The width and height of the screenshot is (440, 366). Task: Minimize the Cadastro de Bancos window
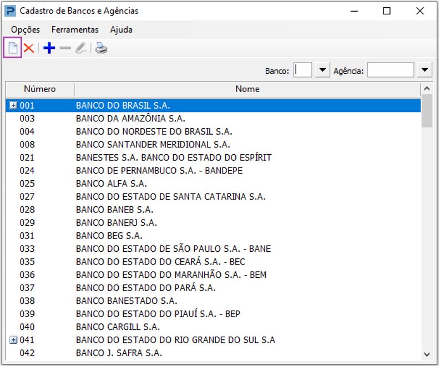(x=354, y=11)
